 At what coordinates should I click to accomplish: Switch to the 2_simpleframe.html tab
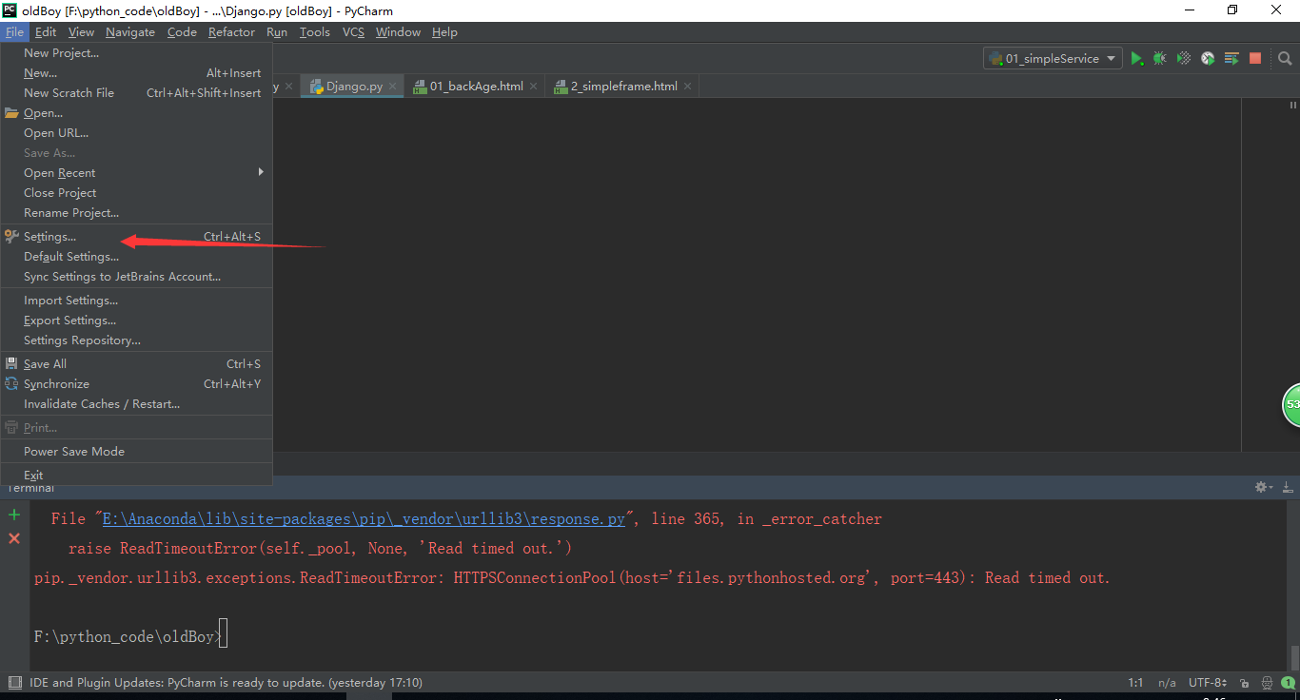tap(623, 87)
